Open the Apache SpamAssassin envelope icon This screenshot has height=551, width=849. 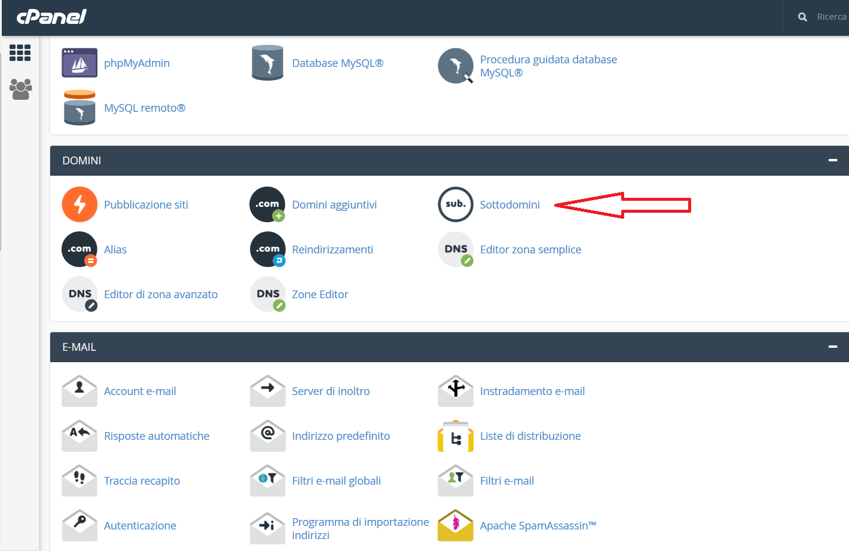(456, 525)
